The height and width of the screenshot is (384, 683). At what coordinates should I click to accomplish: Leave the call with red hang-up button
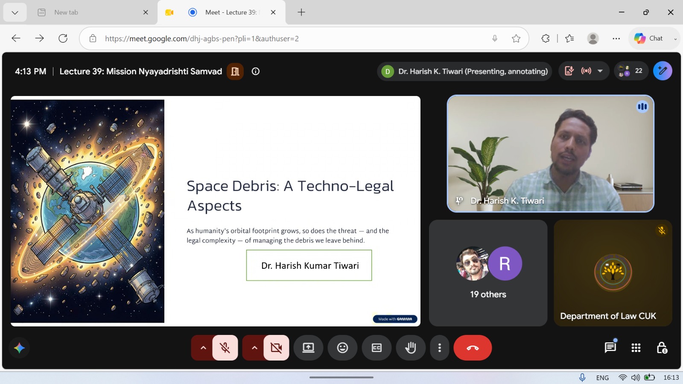[473, 348]
